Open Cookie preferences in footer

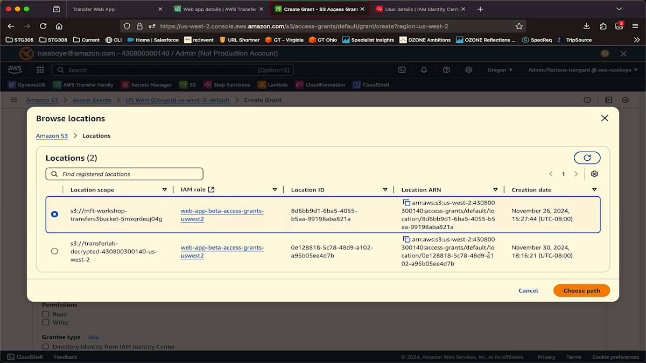(615, 357)
